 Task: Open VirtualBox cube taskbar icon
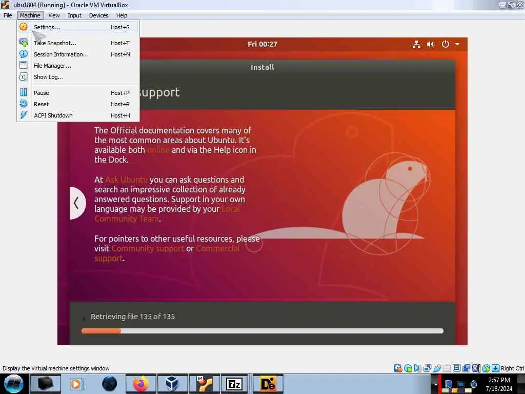[172, 384]
